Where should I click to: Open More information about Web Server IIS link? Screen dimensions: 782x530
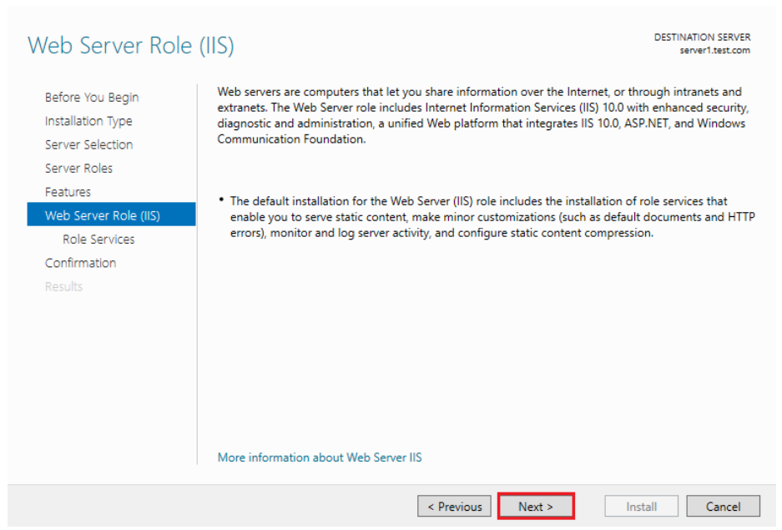click(320, 457)
